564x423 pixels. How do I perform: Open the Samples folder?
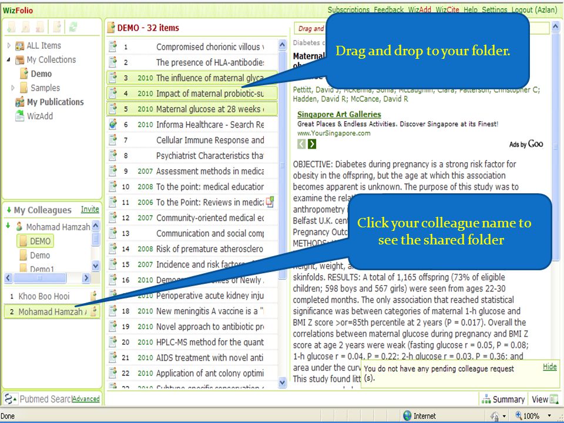pyautogui.click(x=45, y=88)
